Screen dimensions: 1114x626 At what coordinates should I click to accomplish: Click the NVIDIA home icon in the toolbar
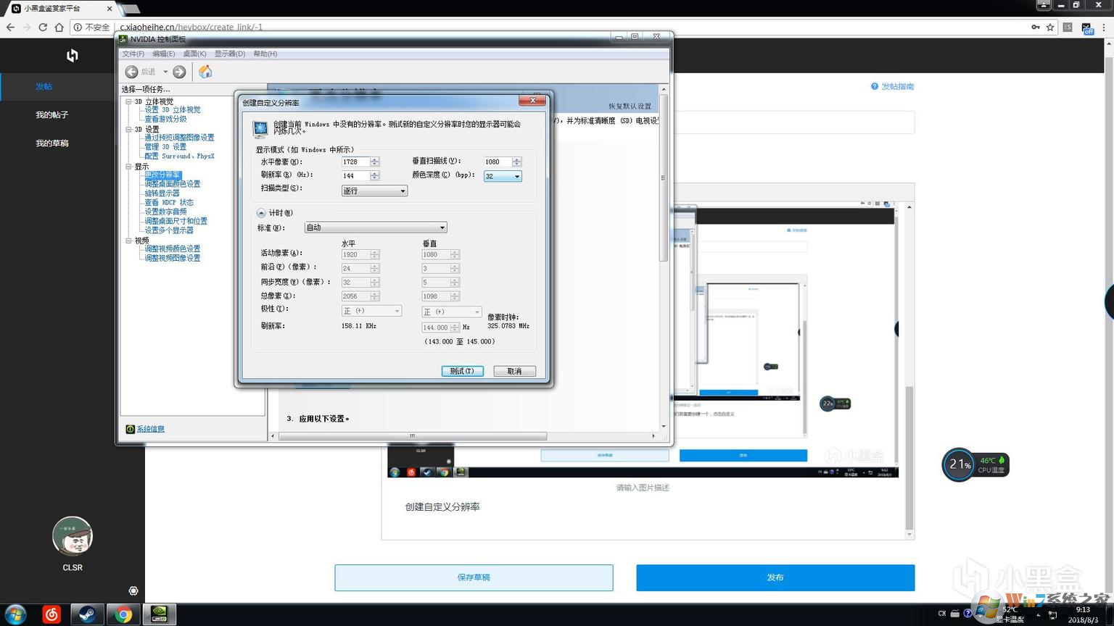(205, 72)
